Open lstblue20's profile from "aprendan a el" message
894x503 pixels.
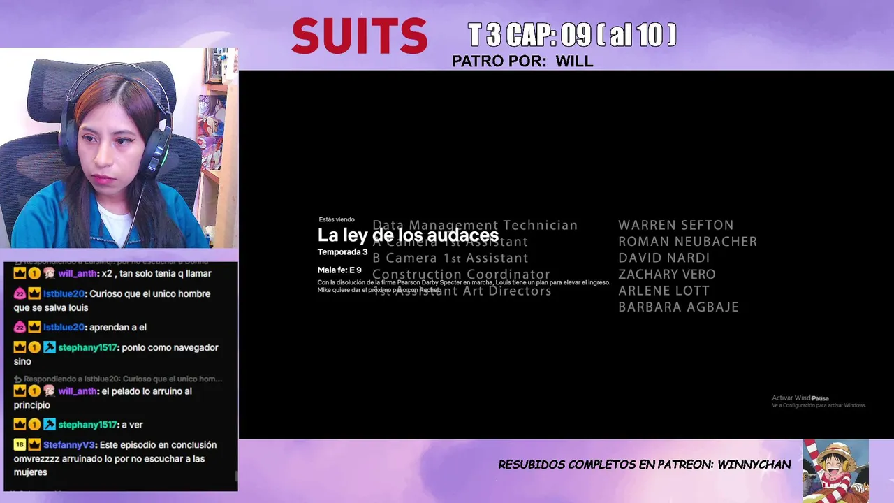[64, 328]
